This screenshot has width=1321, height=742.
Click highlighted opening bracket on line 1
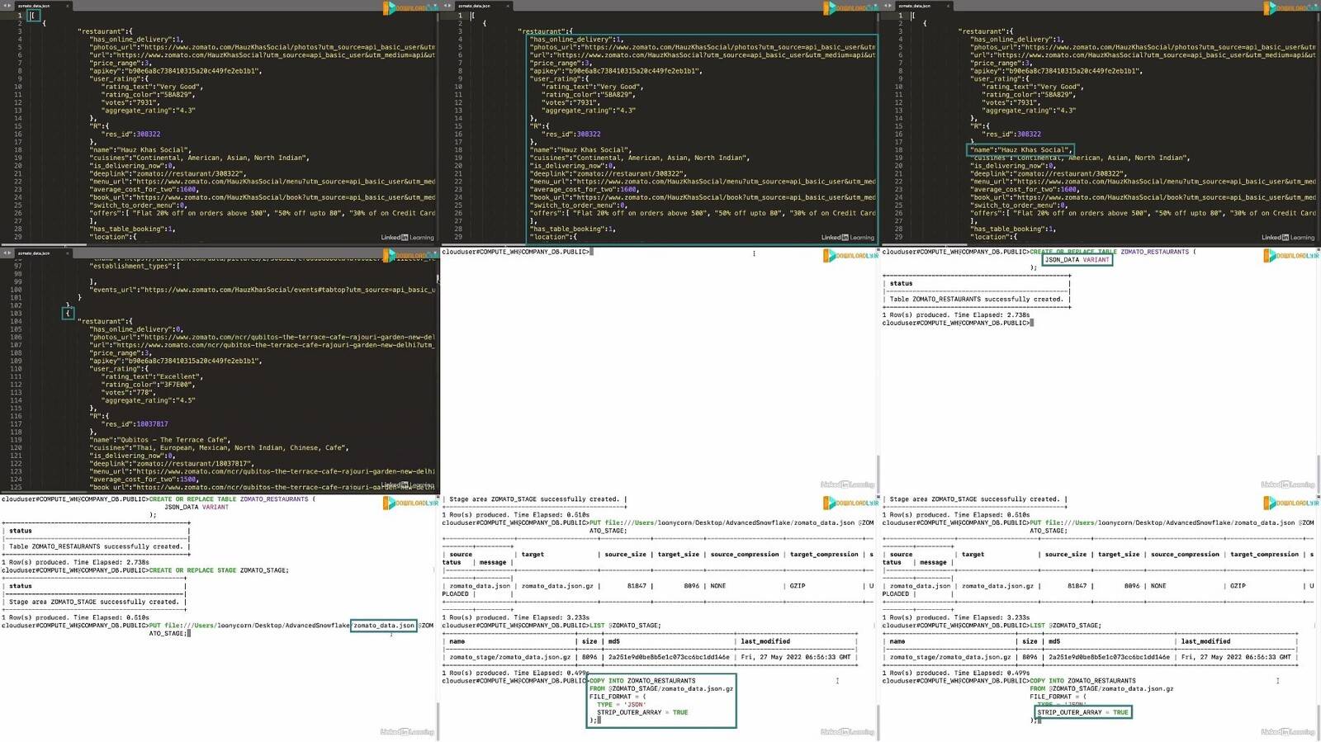point(33,16)
